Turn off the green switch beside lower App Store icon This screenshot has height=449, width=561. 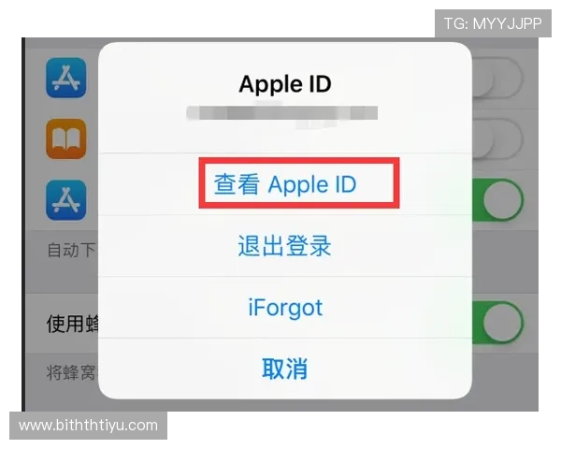498,200
